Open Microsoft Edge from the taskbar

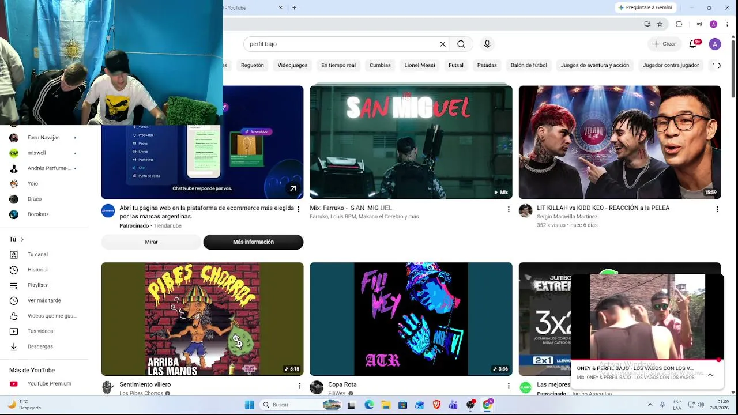point(369,405)
